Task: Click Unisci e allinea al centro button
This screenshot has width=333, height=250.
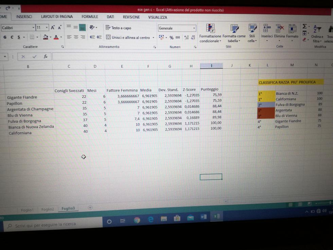Action: 128,37
